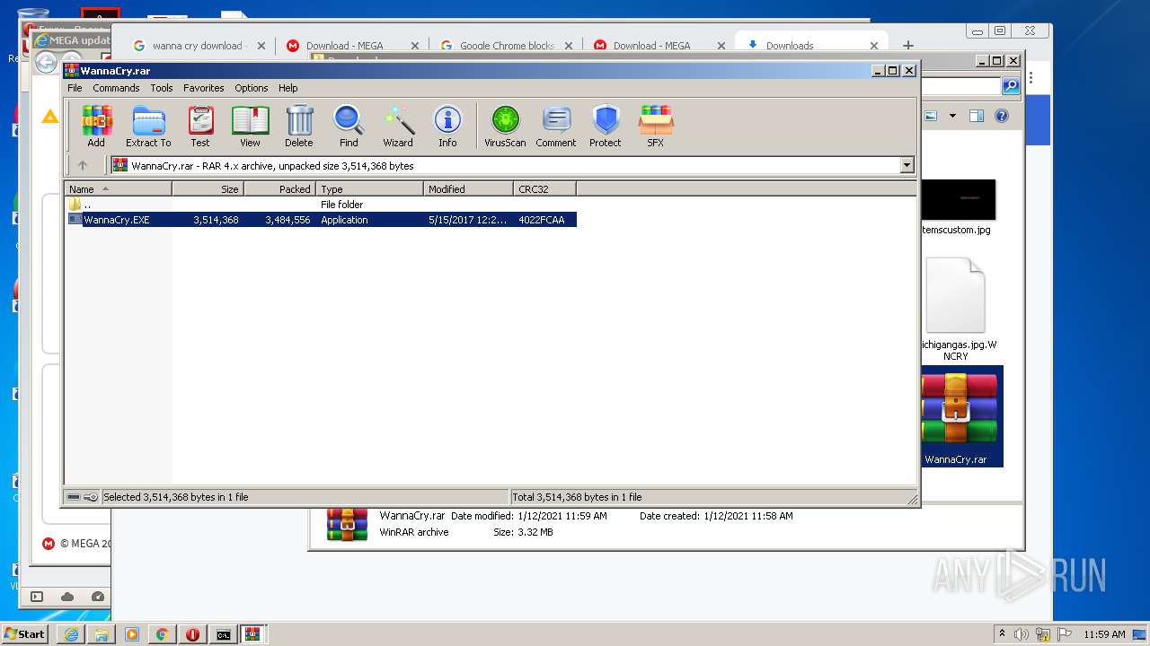Open the File menu
The image size is (1150, 646).
tap(75, 88)
